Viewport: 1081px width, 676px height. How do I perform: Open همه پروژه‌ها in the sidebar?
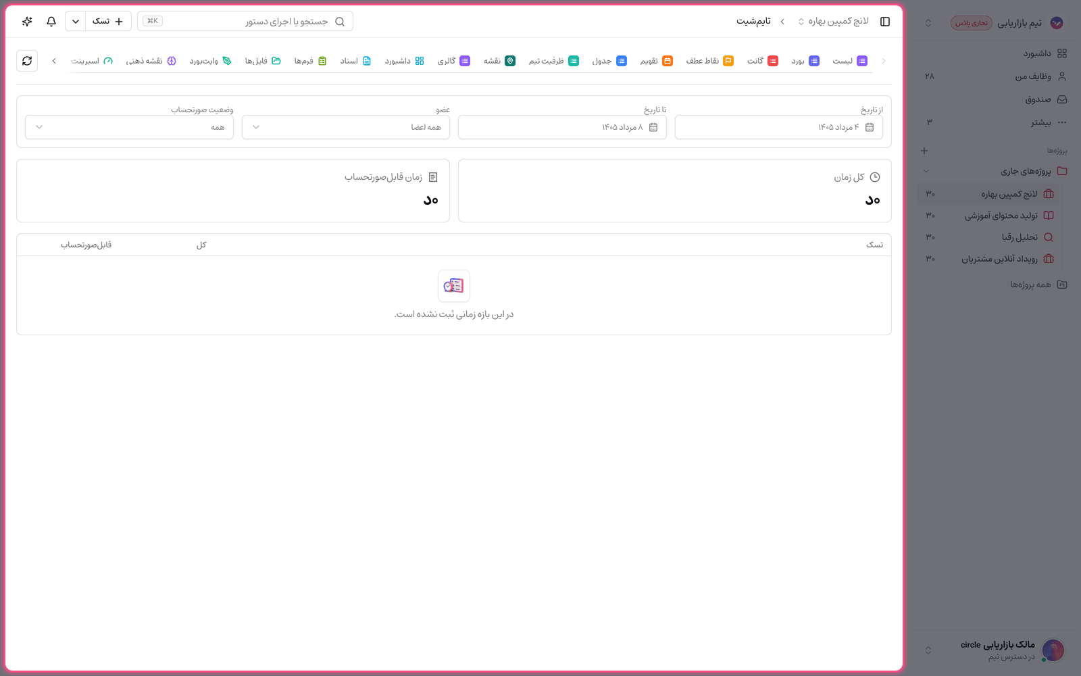(x=993, y=285)
